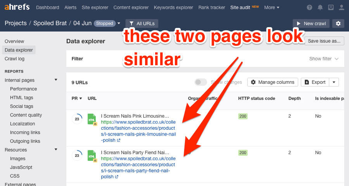Open Dashboard in top navigation
The height and width of the screenshot is (186, 349).
(x=48, y=8)
